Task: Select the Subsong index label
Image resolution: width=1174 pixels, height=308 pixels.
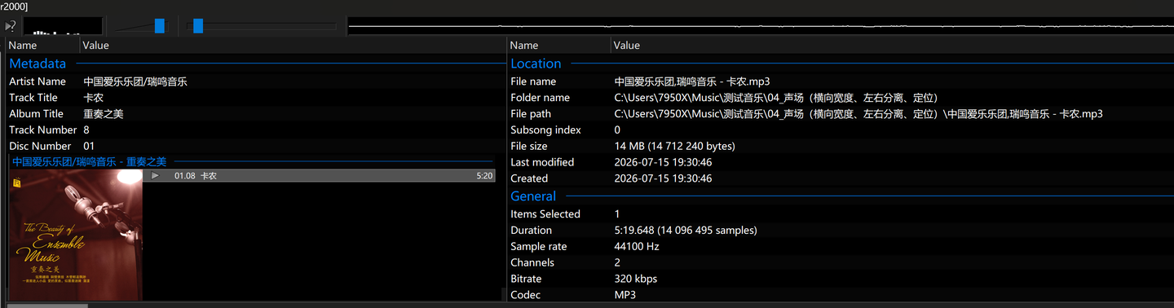Action: [x=545, y=130]
